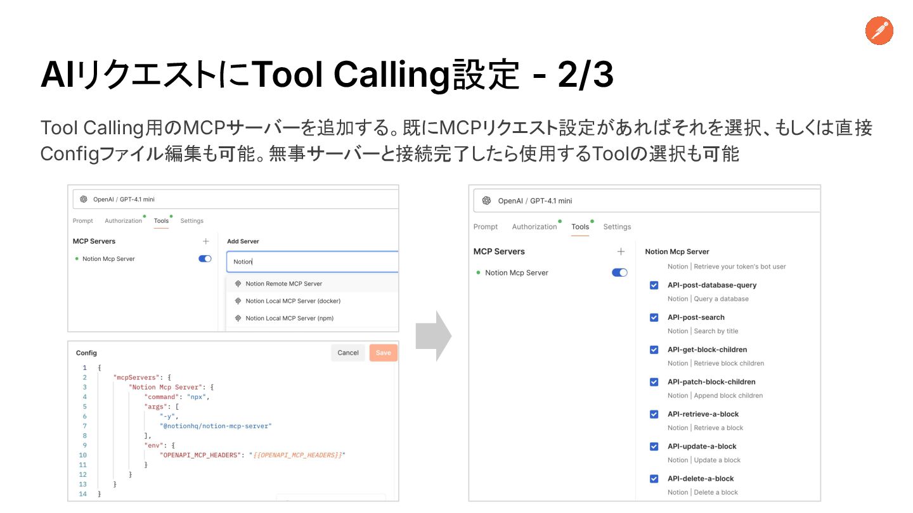
Task: Select Tools tab in the Add Server screenshot
Action: pyautogui.click(x=161, y=221)
